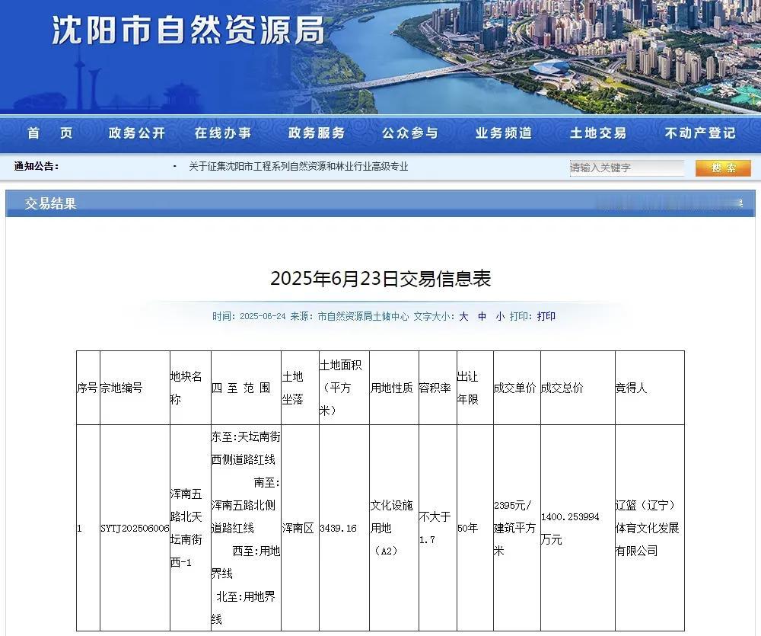Click the 请输入关键字 search field
This screenshot has height=636, width=761.
626,168
